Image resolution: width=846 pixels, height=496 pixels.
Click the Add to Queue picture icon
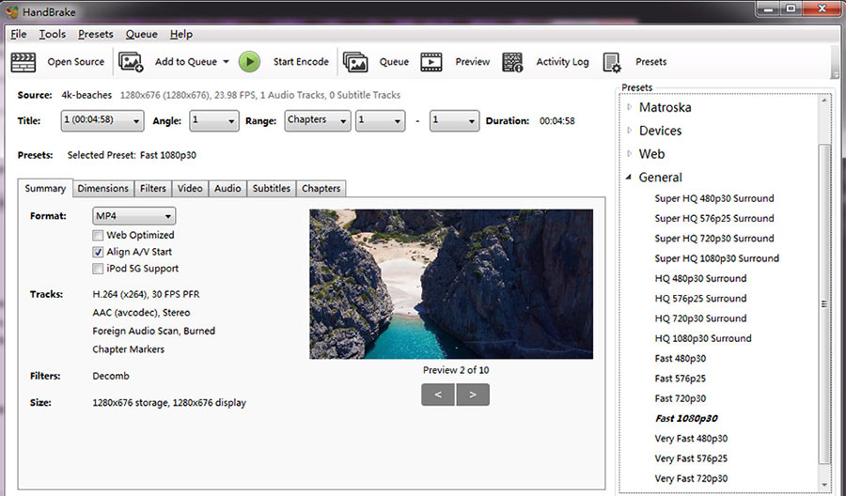(131, 62)
